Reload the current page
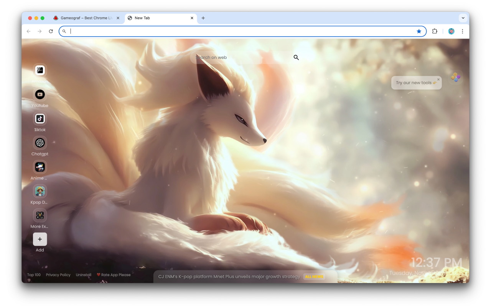 (x=51, y=31)
